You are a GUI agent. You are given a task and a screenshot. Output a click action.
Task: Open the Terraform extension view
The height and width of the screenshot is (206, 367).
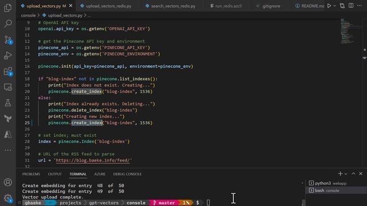(8, 118)
